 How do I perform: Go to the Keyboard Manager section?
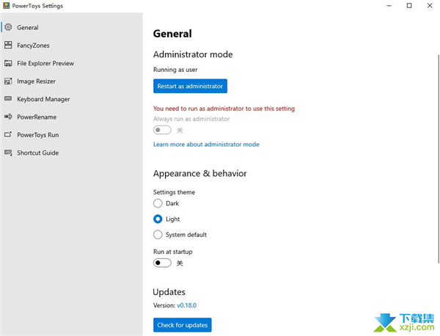tap(43, 99)
